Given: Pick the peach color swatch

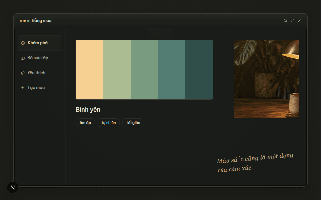Looking at the screenshot, I should point(90,70).
